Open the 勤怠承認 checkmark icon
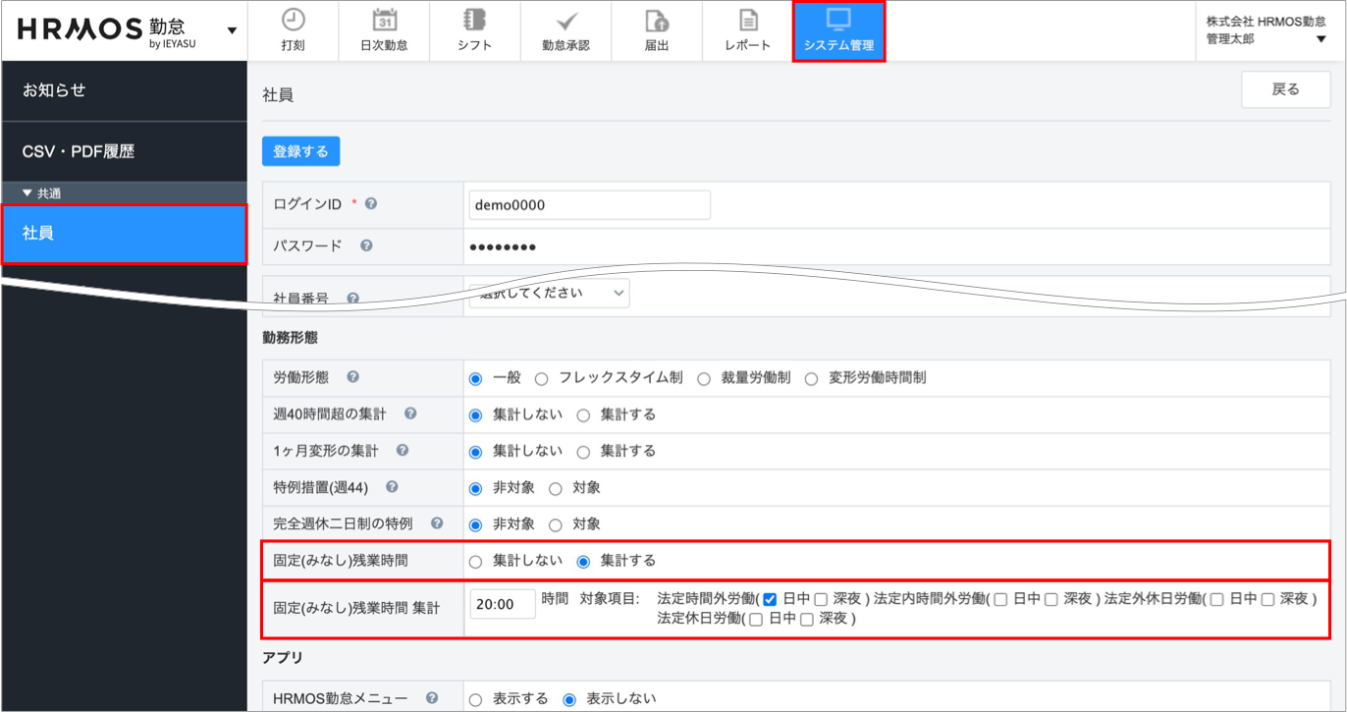This screenshot has width=1347, height=712. (566, 21)
